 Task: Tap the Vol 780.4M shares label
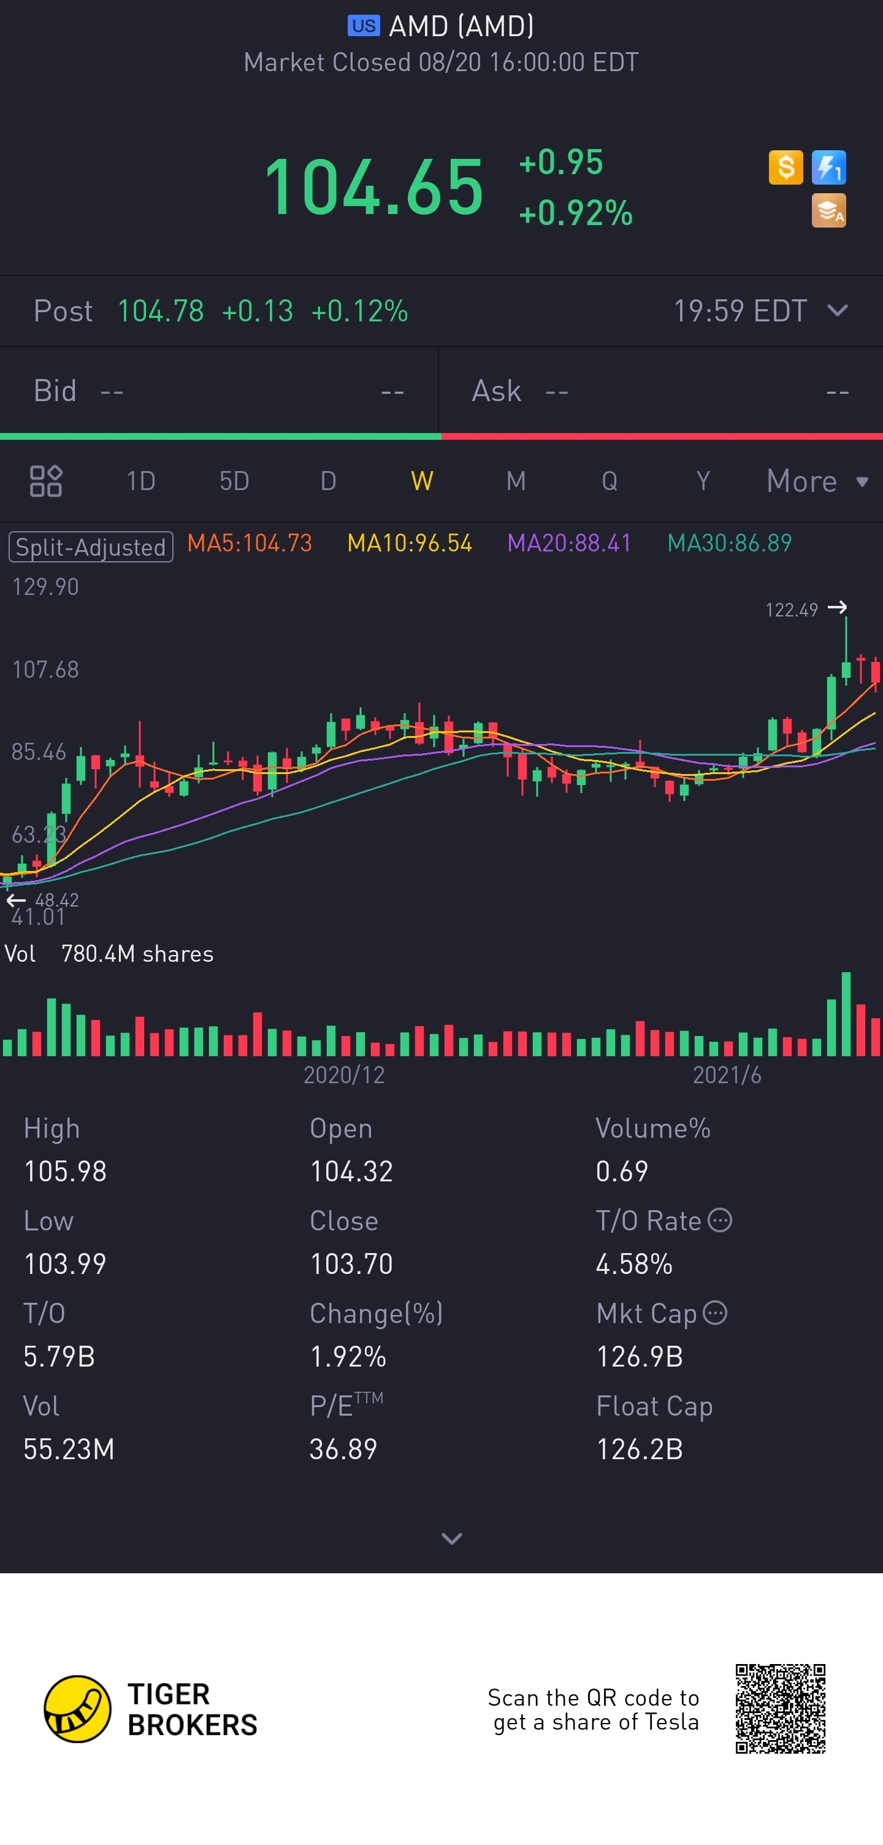click(x=109, y=953)
